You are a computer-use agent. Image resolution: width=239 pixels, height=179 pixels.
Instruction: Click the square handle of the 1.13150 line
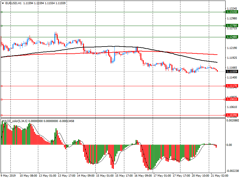click(1, 12)
